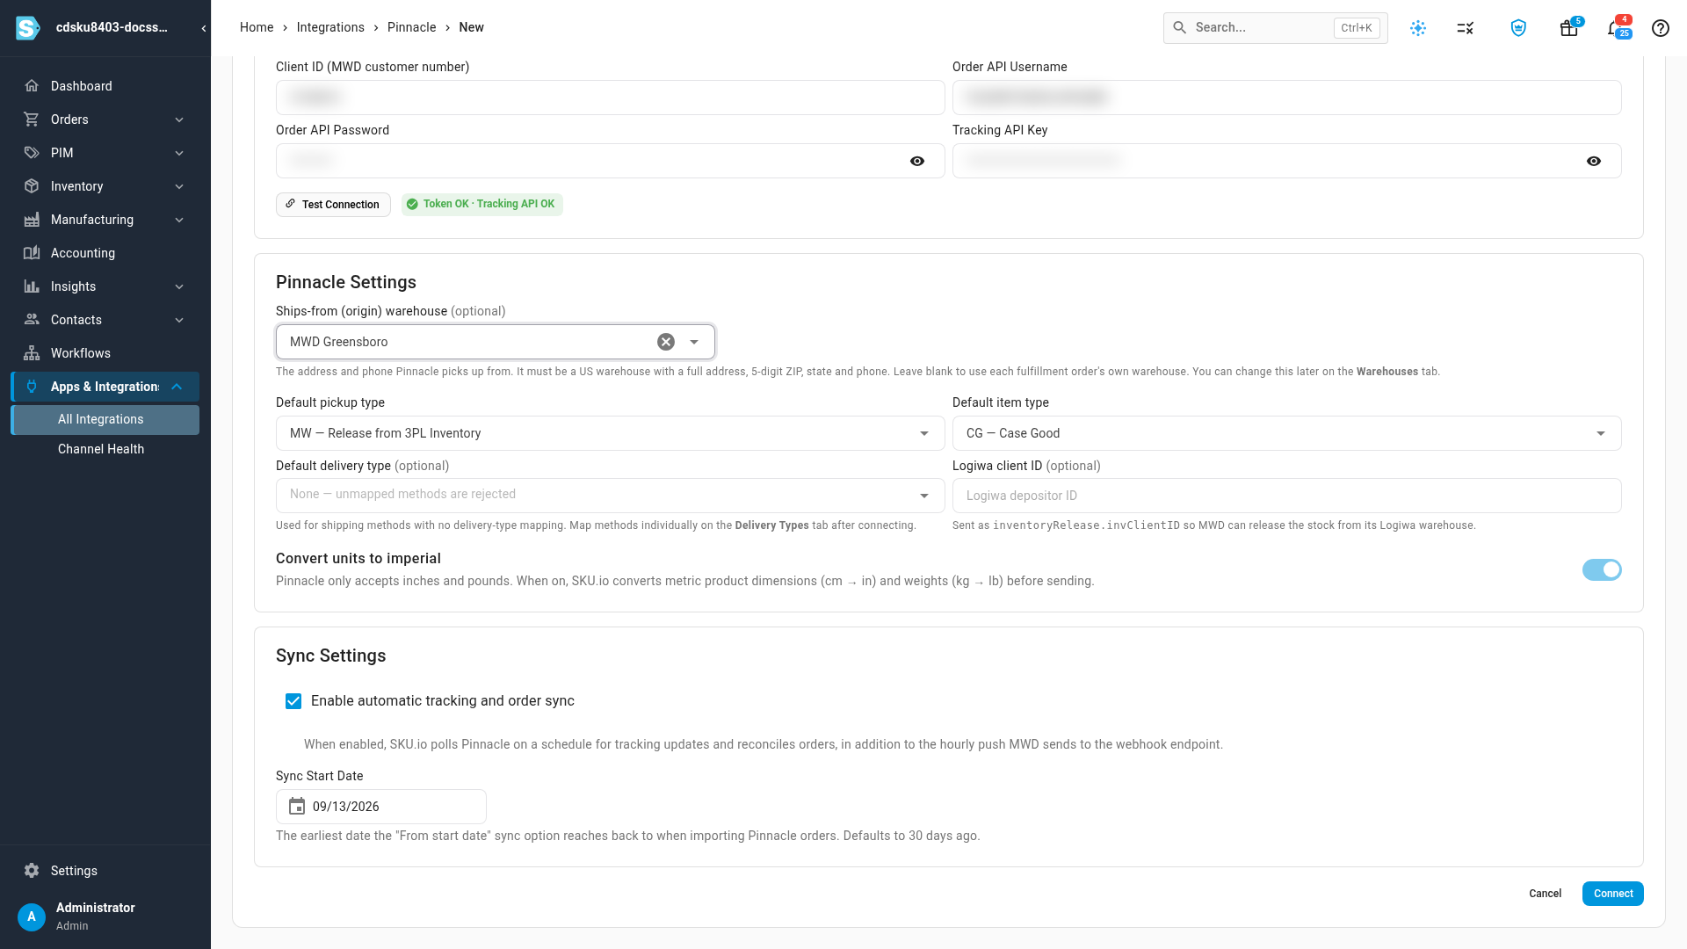This screenshot has width=1687, height=949.
Task: Select All Integrations in the sidebar
Action: click(x=105, y=420)
